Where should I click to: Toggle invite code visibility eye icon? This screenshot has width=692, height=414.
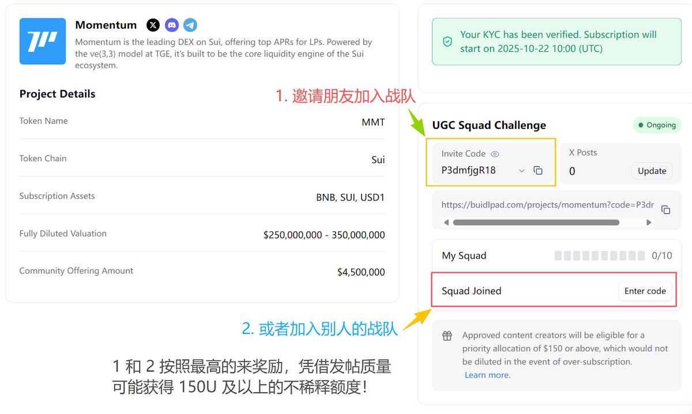pos(495,154)
